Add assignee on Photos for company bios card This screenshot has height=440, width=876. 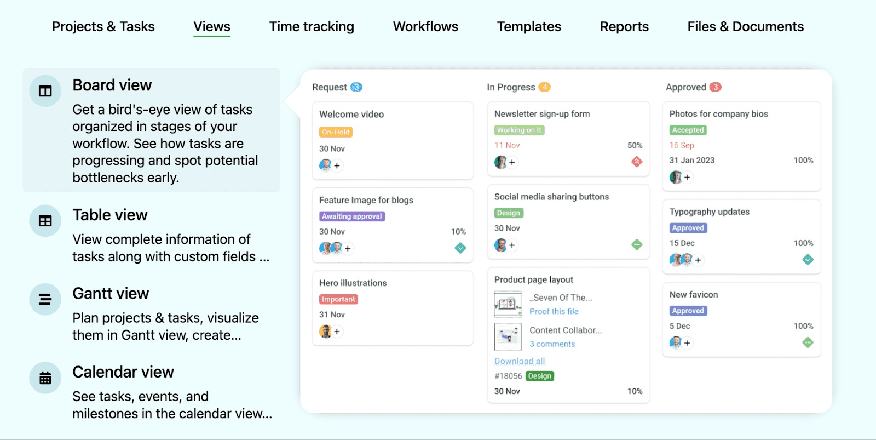click(x=687, y=178)
